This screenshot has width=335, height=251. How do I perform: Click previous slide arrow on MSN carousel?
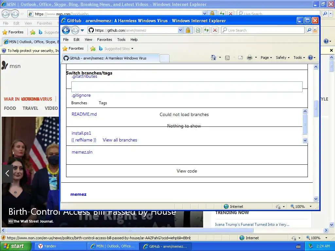(x=7, y=173)
